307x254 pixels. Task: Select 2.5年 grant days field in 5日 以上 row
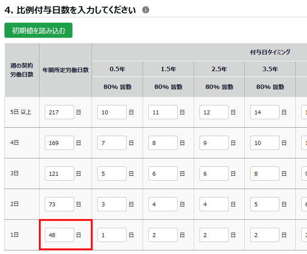[214, 112]
